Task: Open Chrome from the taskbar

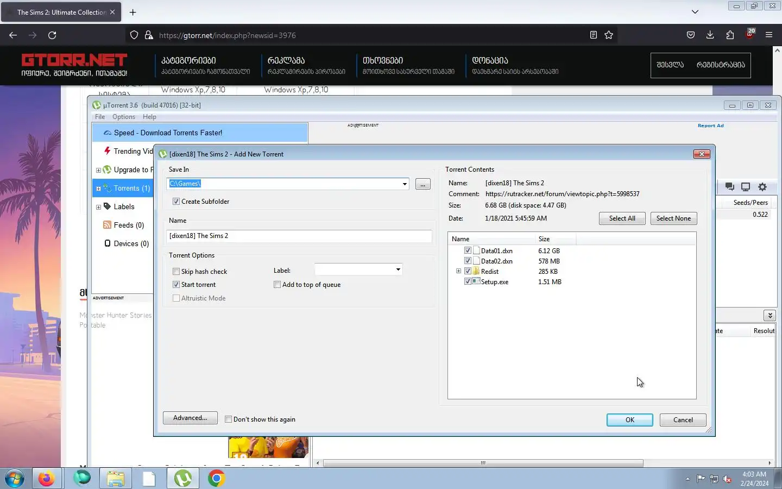Action: click(216, 479)
